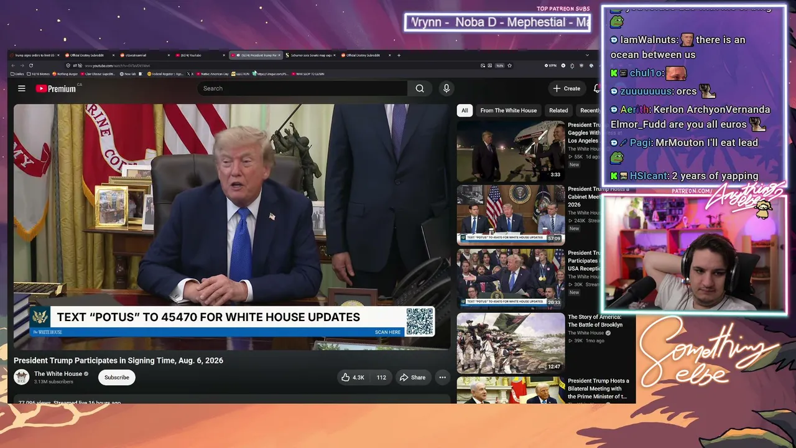Click the picture-in-picture icon in address bar
Image resolution: width=796 pixels, height=448 pixels.
(483, 65)
